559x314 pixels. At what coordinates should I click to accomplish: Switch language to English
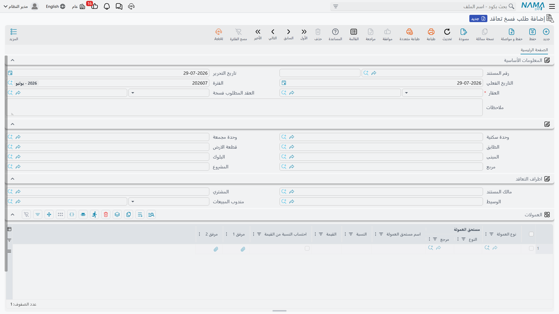coord(55,6)
